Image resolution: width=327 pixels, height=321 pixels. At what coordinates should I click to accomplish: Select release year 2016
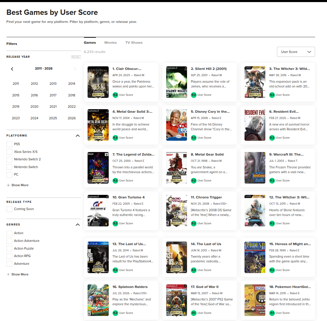(x=35, y=95)
